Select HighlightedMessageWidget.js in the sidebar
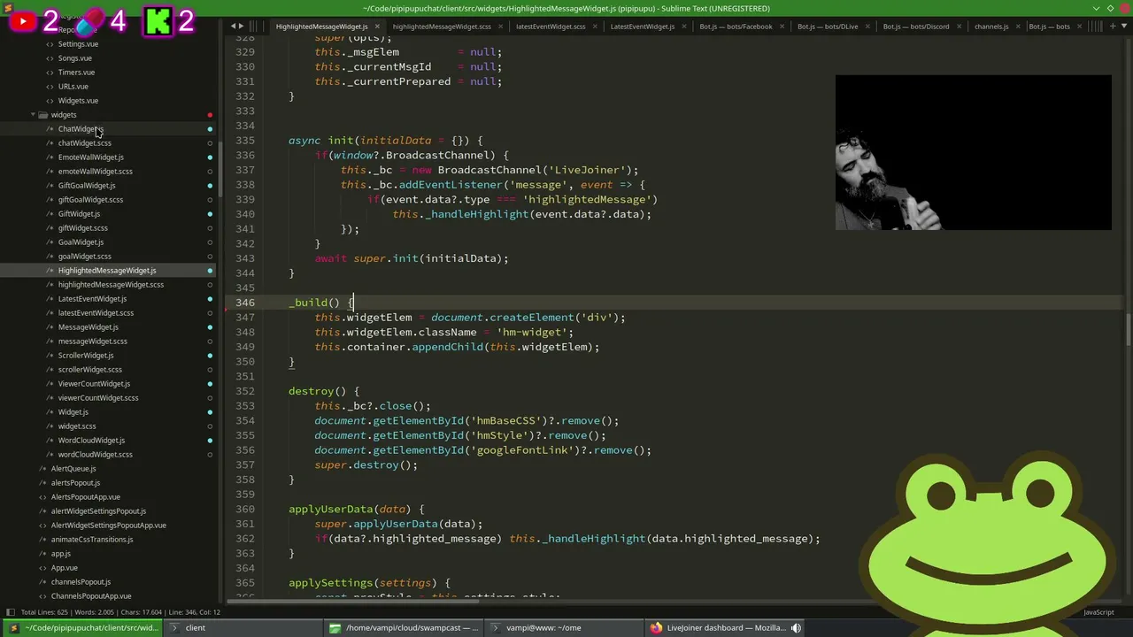This screenshot has width=1133, height=637. pyautogui.click(x=107, y=271)
